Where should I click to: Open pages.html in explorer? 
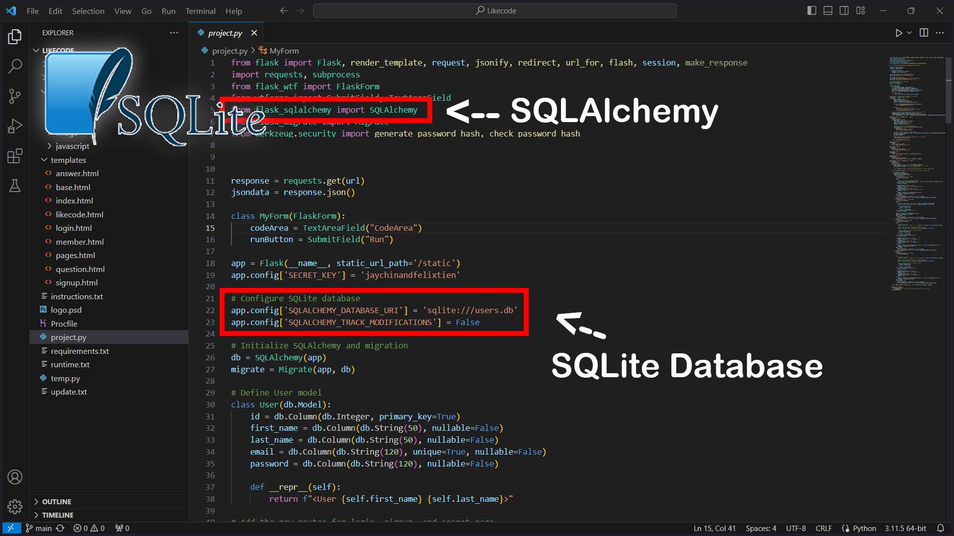75,255
